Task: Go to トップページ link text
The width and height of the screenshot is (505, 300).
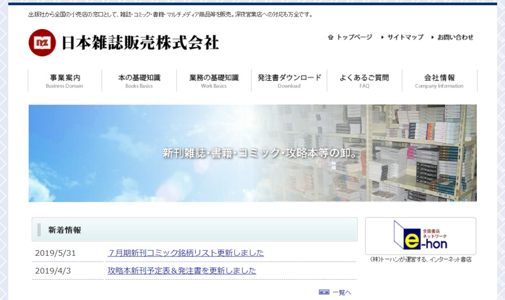Action: click(x=354, y=37)
